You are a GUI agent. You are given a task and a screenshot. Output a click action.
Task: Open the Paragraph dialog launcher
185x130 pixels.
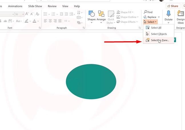coord(84,28)
